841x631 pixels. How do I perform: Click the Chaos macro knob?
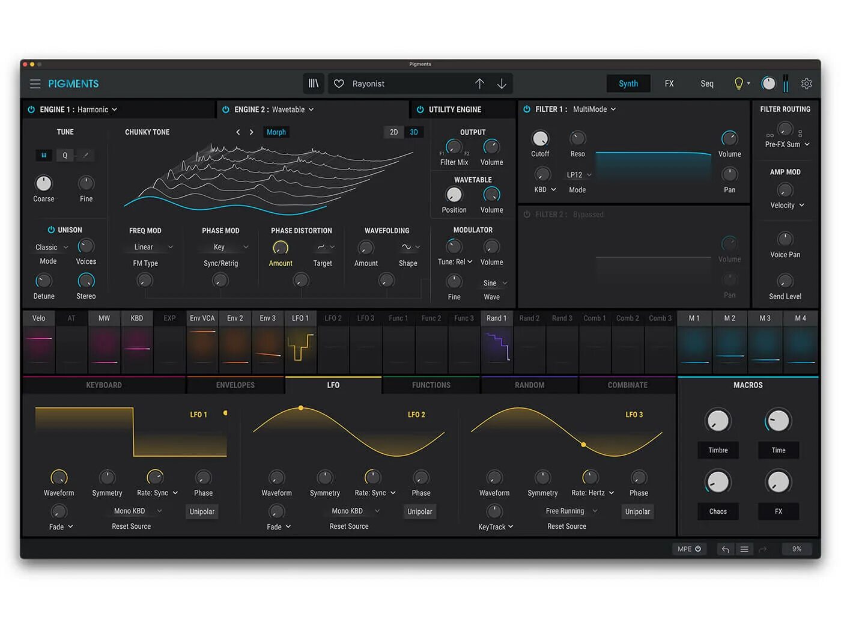(x=718, y=482)
